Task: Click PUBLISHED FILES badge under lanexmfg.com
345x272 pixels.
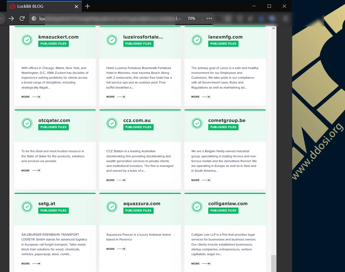Action: pyautogui.click(x=223, y=44)
